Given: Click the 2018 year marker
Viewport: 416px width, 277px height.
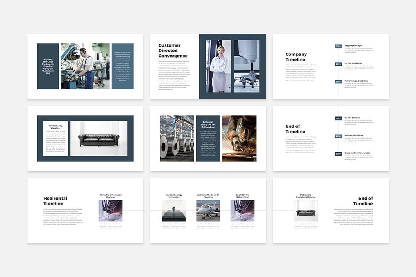Looking at the screenshot, I should click(x=338, y=136).
